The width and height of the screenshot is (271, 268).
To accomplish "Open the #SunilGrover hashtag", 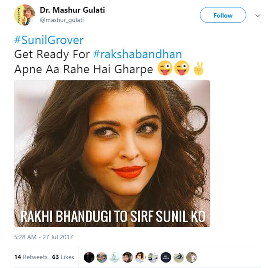I will (49, 40).
